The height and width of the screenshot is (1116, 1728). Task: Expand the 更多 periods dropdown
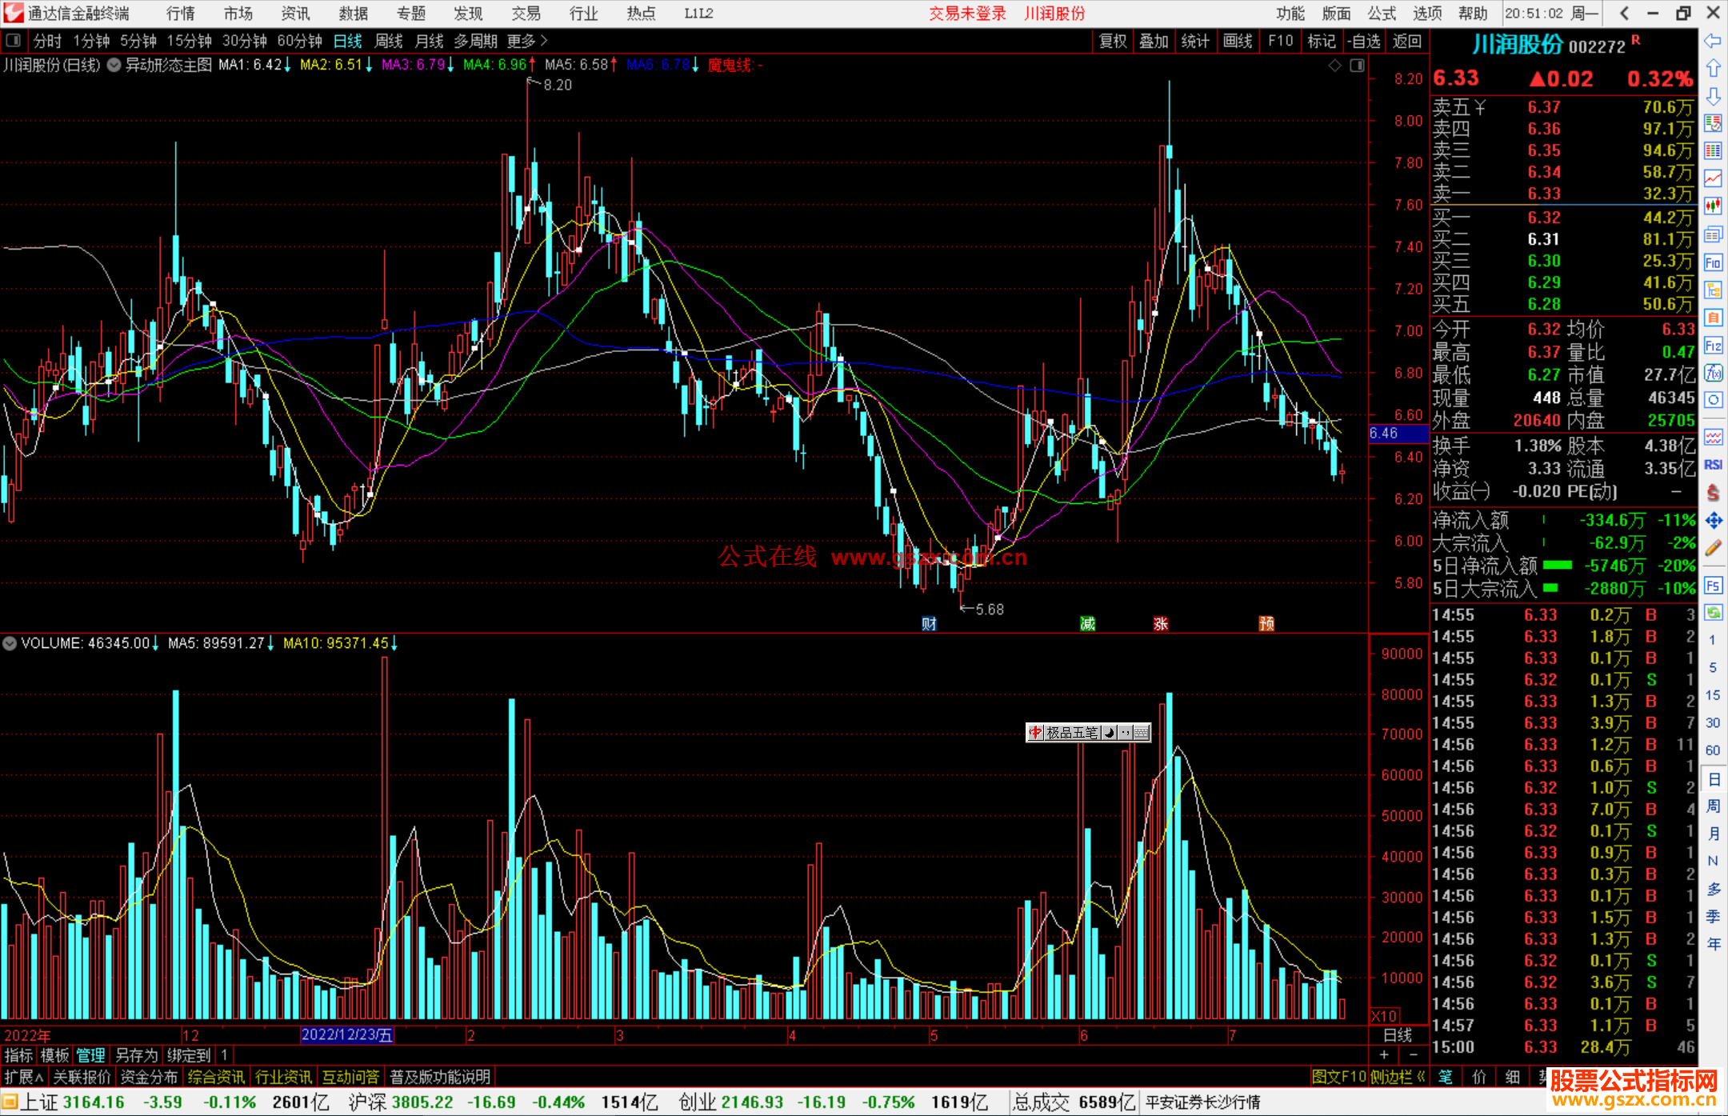(527, 41)
